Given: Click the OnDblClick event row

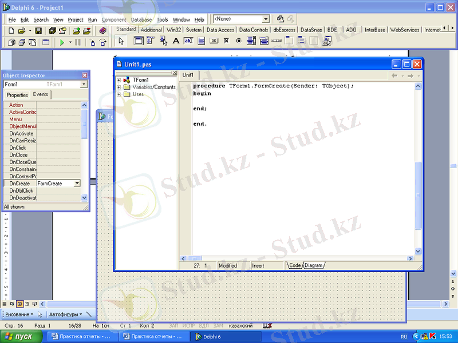Looking at the screenshot, I should 42,191.
